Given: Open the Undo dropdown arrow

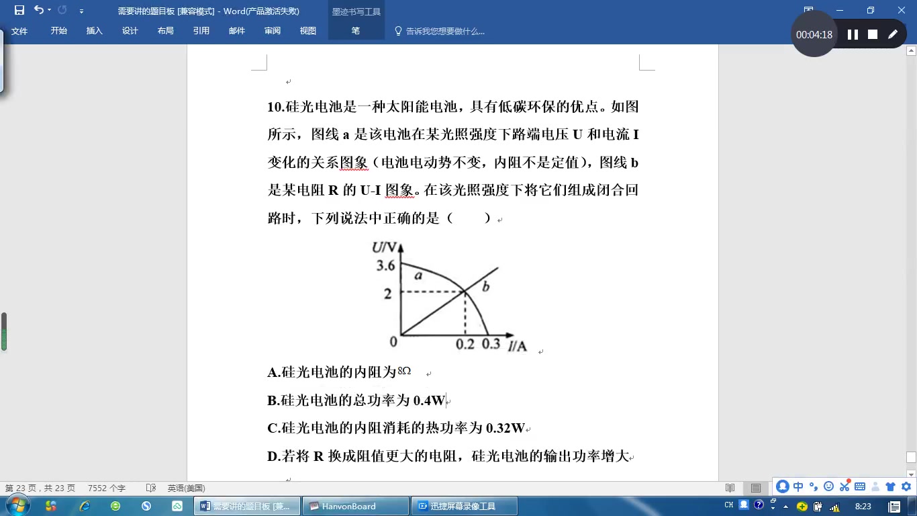Looking at the screenshot, I should (49, 10).
